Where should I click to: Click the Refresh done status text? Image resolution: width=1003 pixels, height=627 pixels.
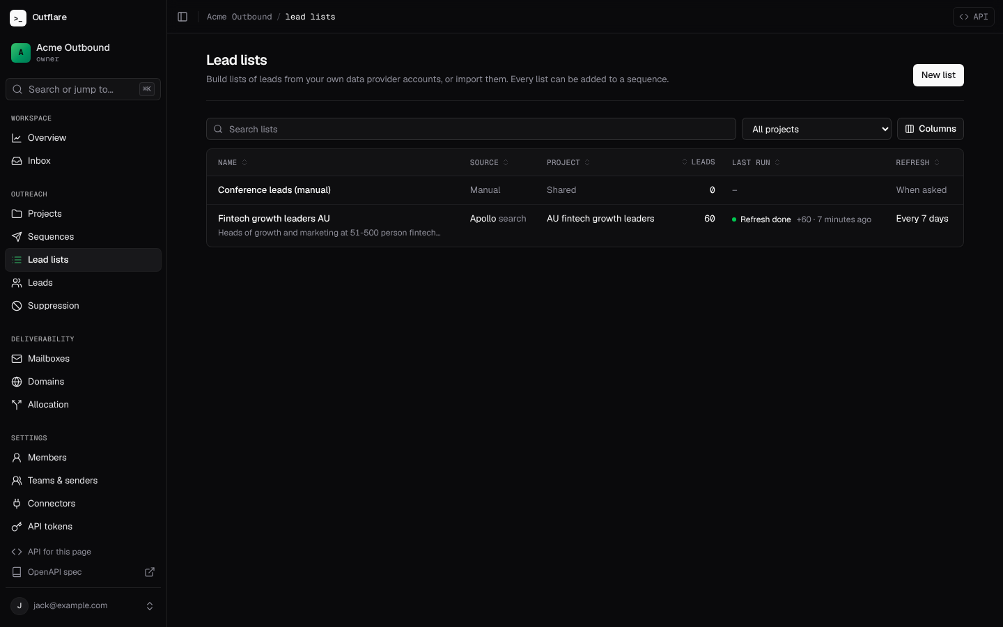765,219
